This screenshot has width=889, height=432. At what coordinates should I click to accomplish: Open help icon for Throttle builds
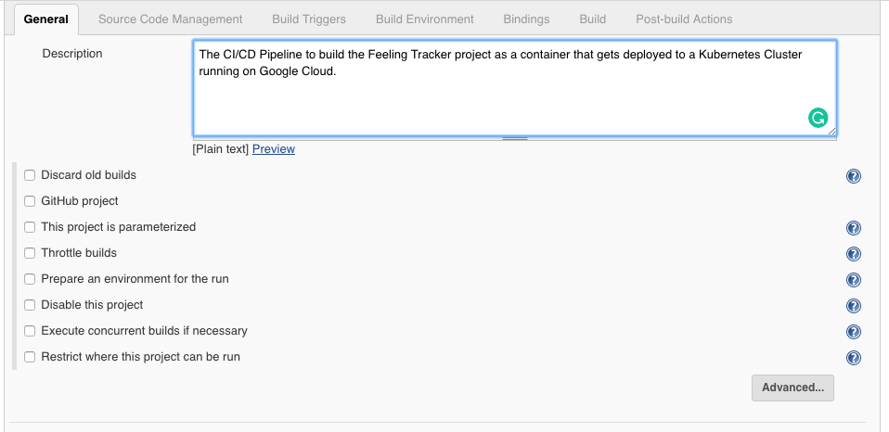pyautogui.click(x=854, y=254)
